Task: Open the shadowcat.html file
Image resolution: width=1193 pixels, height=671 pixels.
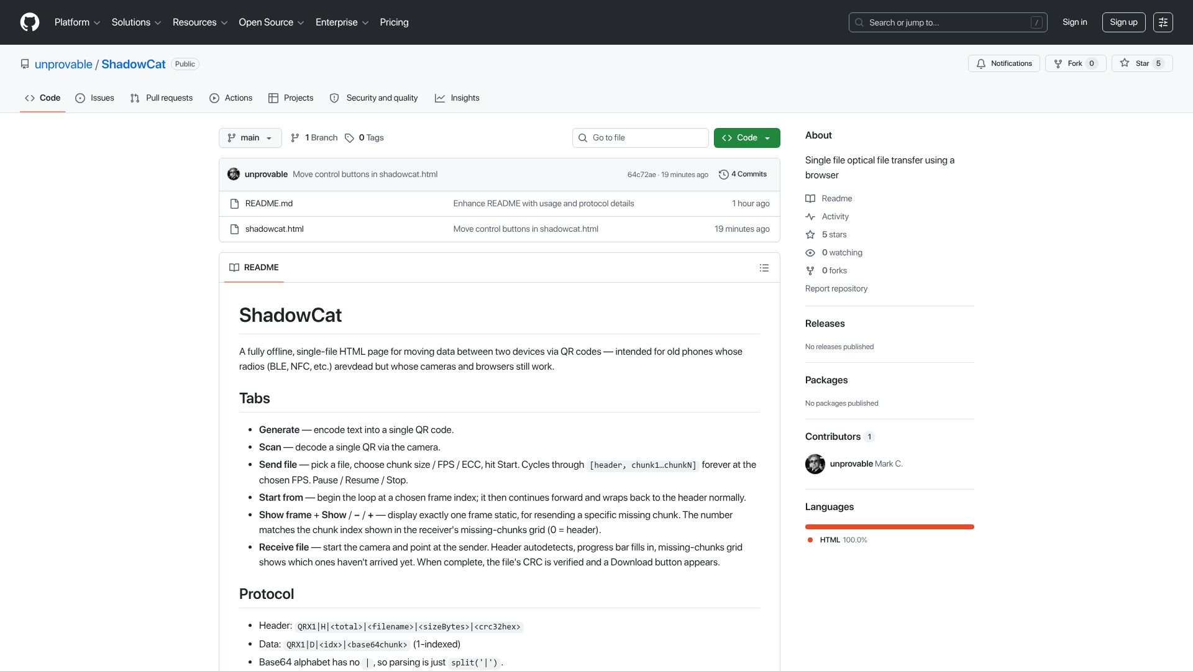Action: pyautogui.click(x=275, y=229)
